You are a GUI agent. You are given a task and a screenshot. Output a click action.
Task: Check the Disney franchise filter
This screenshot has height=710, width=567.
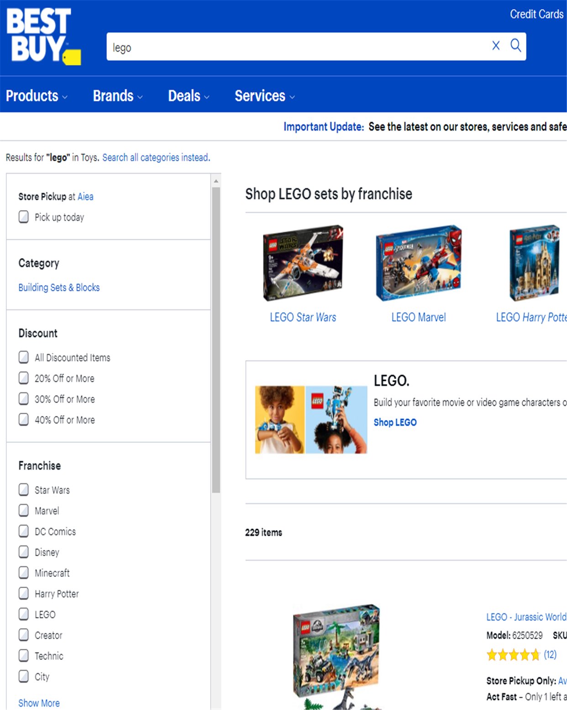pyautogui.click(x=24, y=552)
